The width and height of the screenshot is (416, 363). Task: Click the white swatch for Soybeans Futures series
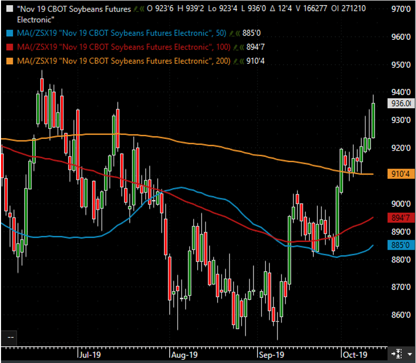point(10,9)
